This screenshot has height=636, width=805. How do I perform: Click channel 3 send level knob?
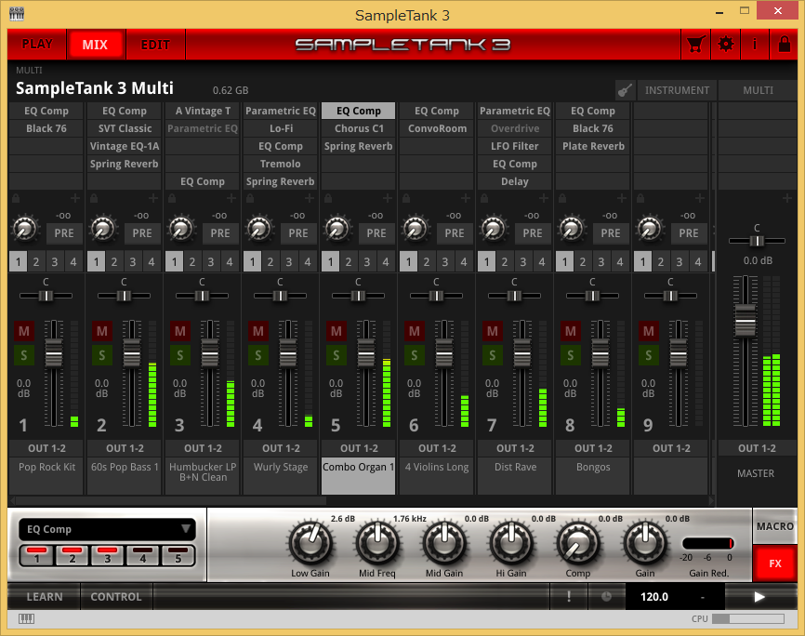181,229
